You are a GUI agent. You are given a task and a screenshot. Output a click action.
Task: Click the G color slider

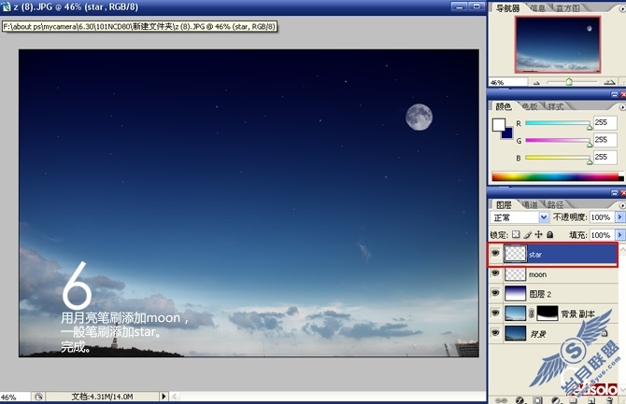pyautogui.click(x=558, y=140)
